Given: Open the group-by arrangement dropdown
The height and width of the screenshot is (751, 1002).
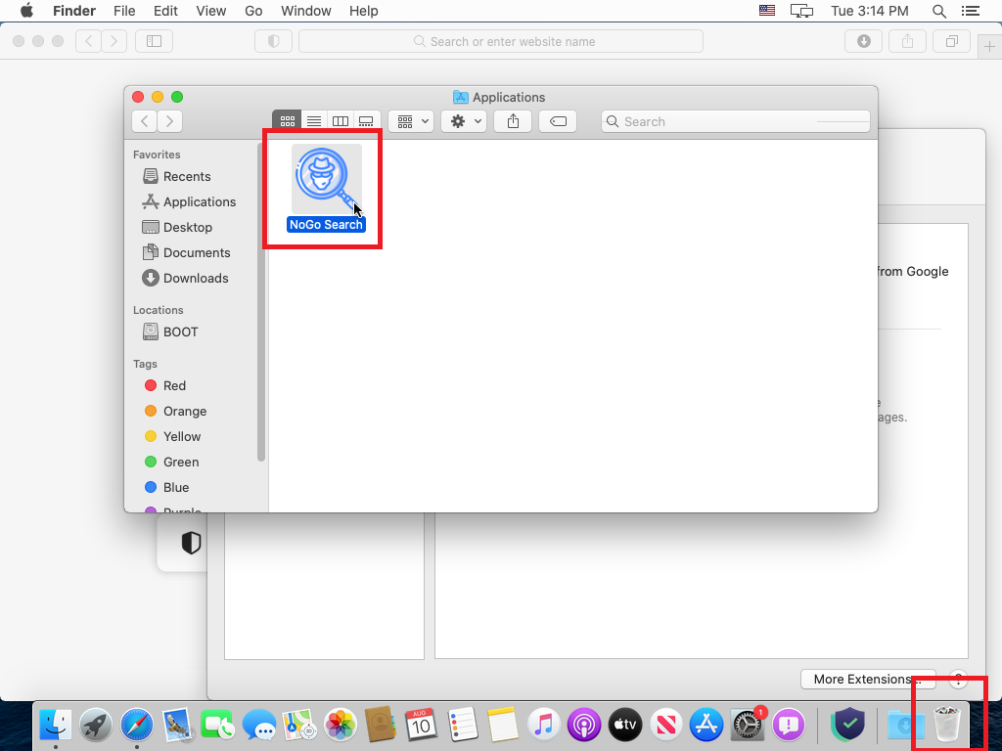Looking at the screenshot, I should (412, 121).
